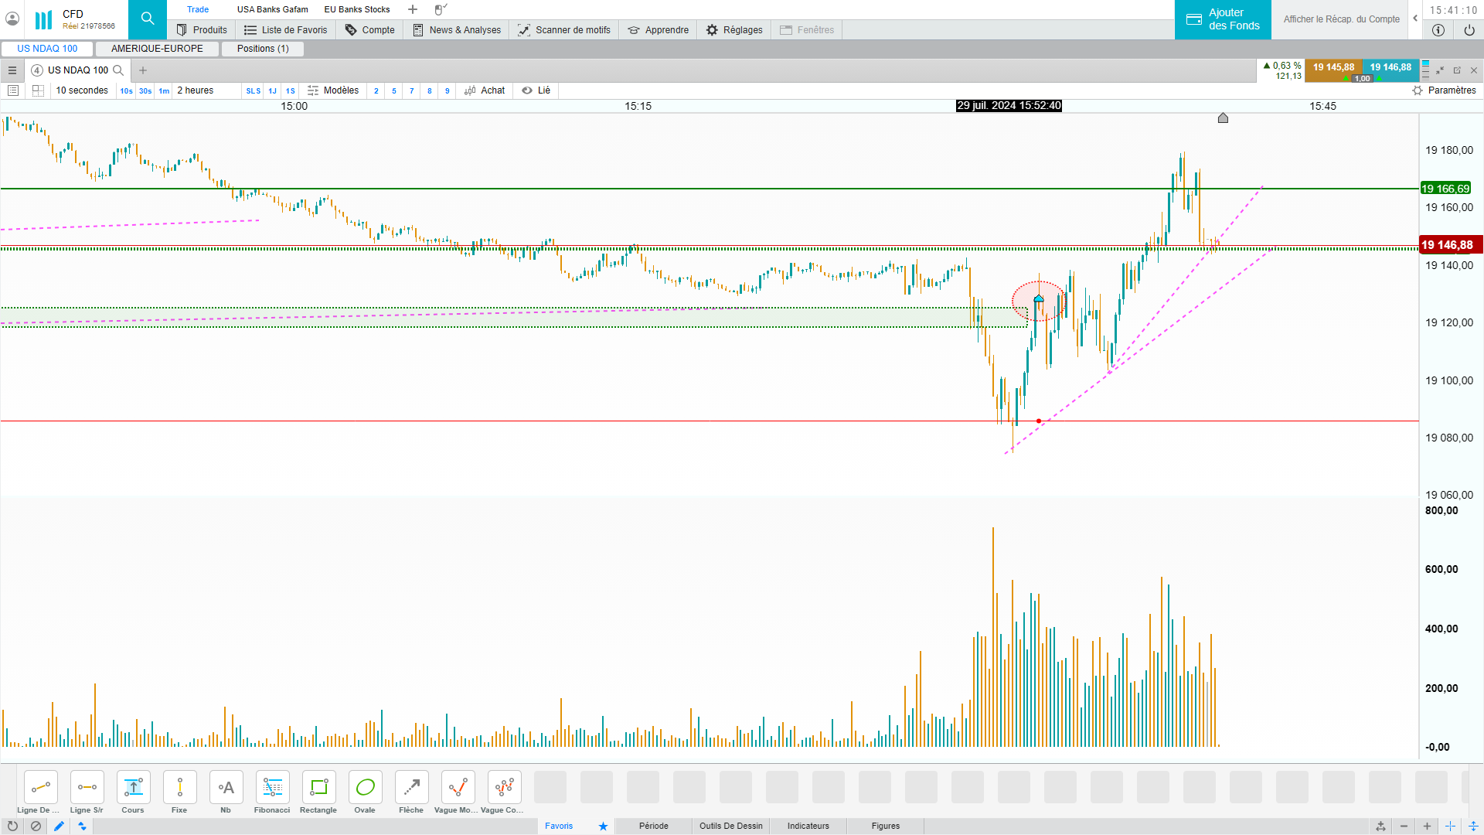Toggle the Lié linked eye option
Image resolution: width=1484 pixels, height=835 pixels.
(x=536, y=90)
